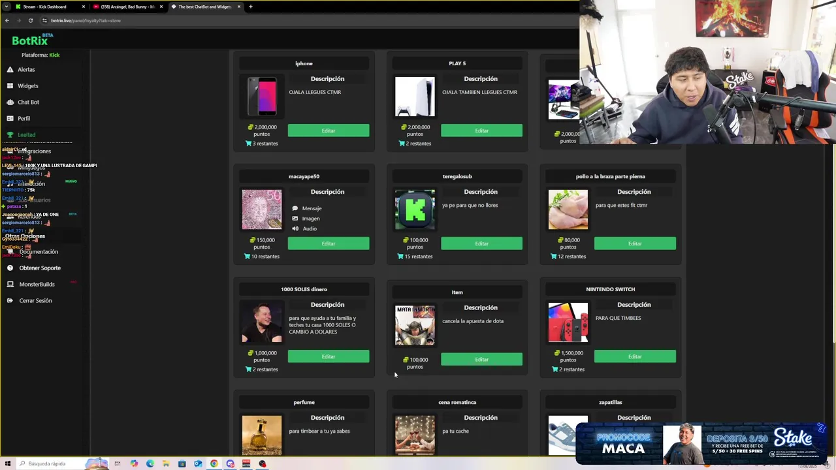836x470 pixels.
Task: Click the pollo 12 restantes cart icon
Action: click(x=553, y=257)
